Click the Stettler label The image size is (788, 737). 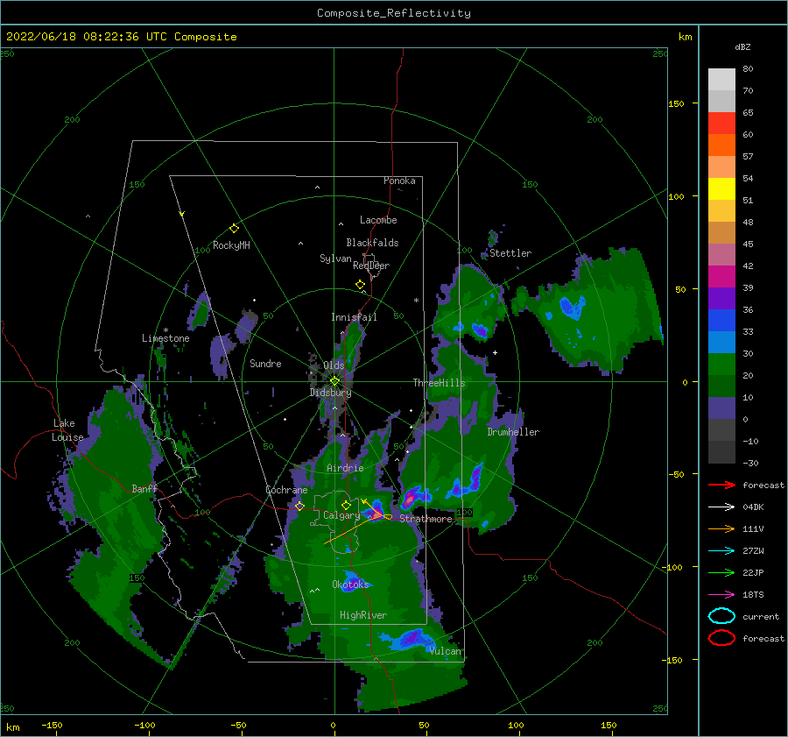(510, 253)
